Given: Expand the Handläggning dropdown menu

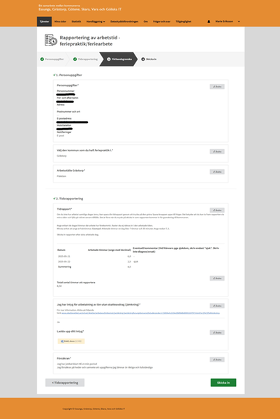Looking at the screenshot, I should [x=96, y=22].
